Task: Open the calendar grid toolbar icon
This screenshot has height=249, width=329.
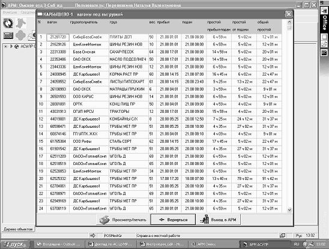Action: point(8,35)
